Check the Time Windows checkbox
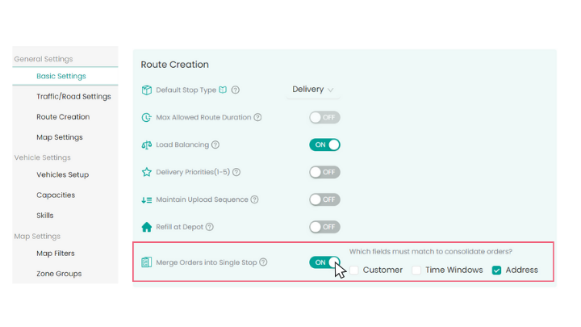581x327 pixels. (x=417, y=270)
